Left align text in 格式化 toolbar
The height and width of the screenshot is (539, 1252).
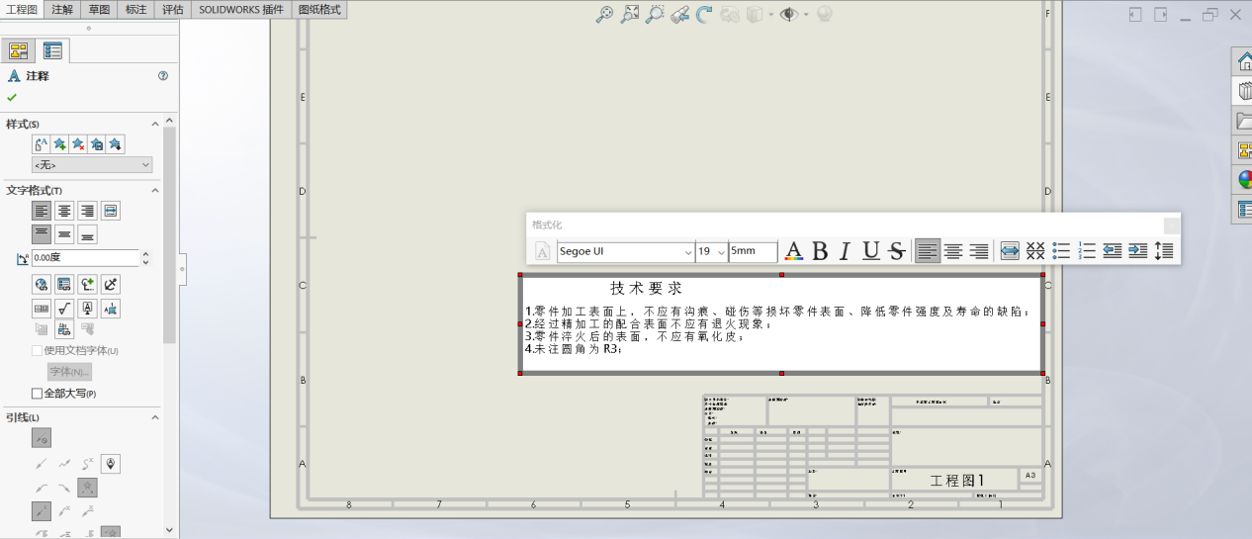click(927, 251)
